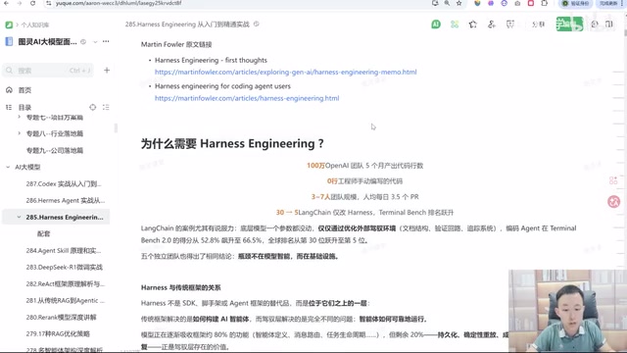Image resolution: width=627 pixels, height=353 pixels.
Task: Click the sidebar scrollbar handle
Action: click(116, 127)
